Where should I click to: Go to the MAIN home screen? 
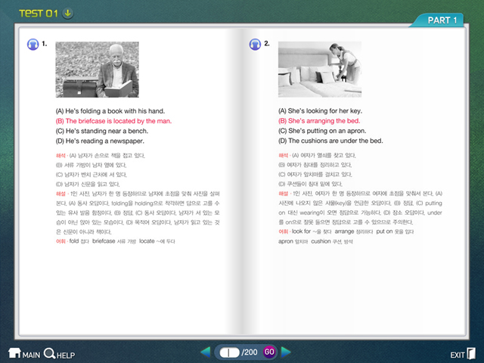tap(23, 353)
